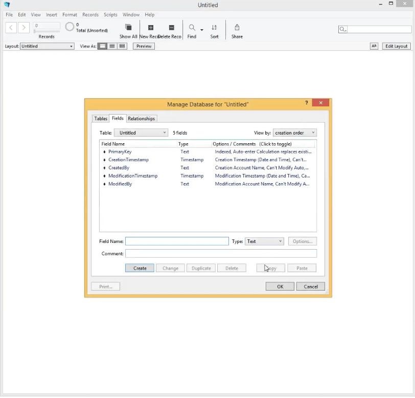Switch to List view in View As
This screenshot has width=415, height=398.
(112, 46)
